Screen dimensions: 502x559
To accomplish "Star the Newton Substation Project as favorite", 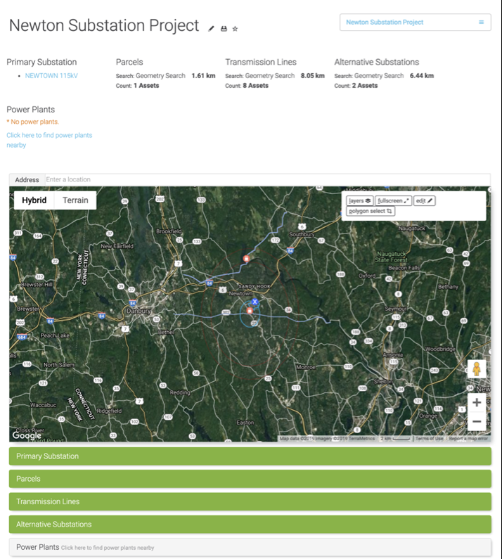I will click(235, 29).
